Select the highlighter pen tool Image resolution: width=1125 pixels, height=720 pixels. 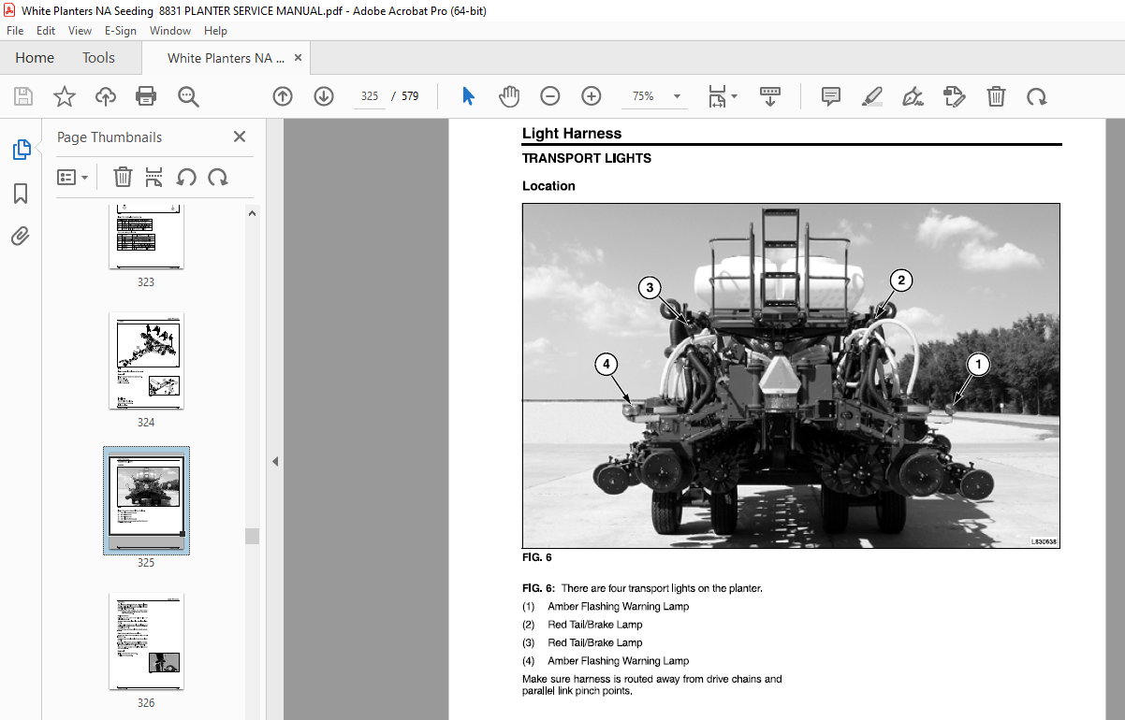click(x=872, y=96)
